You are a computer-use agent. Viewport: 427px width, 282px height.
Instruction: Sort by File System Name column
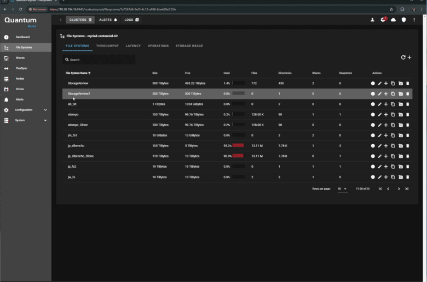78,73
